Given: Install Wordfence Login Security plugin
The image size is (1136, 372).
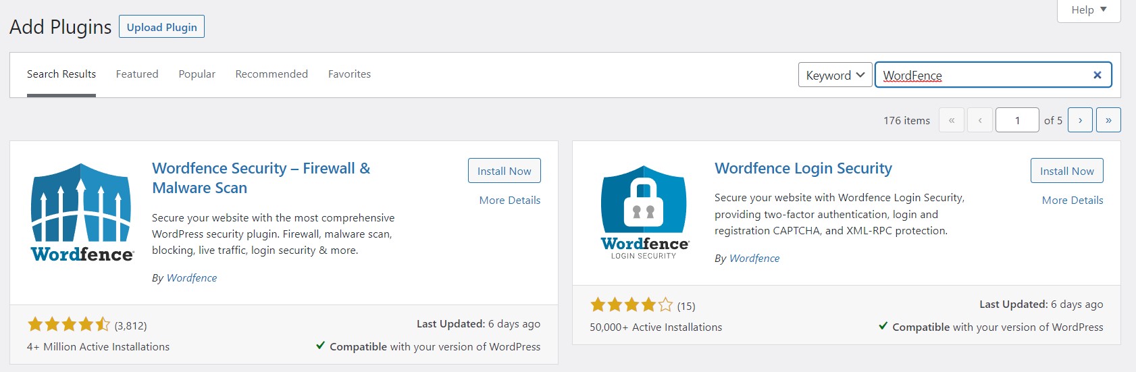Looking at the screenshot, I should pos(1066,171).
